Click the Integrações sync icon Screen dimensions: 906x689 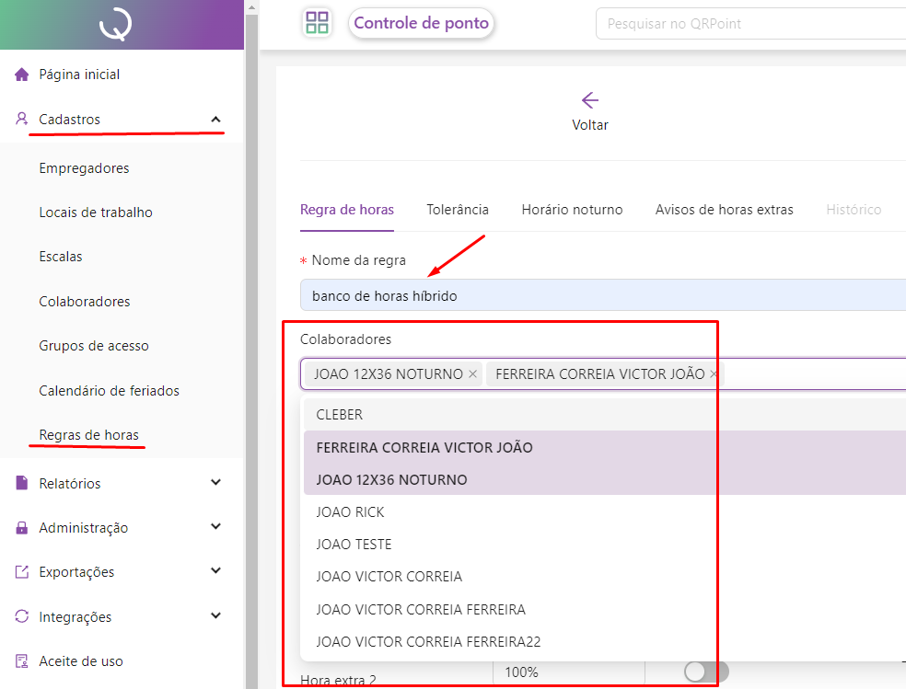click(x=22, y=616)
